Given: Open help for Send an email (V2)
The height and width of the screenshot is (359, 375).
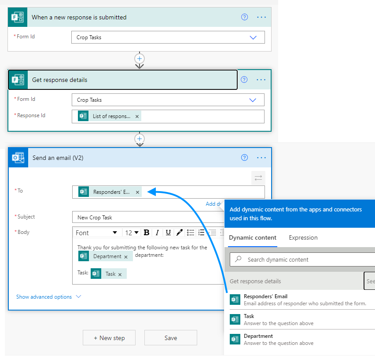Looking at the screenshot, I should 244,158.
